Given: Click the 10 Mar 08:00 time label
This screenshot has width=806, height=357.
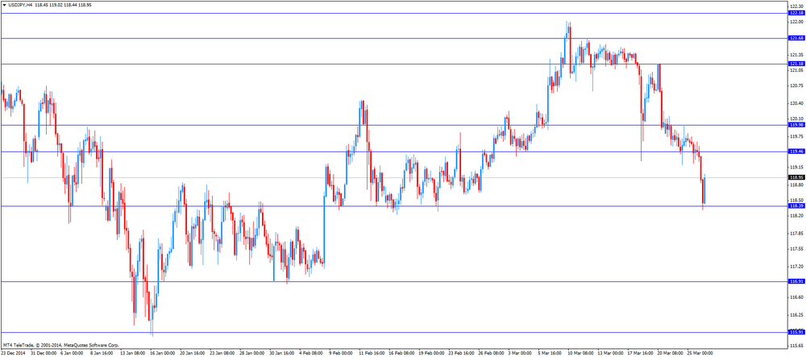Looking at the screenshot, I should pyautogui.click(x=580, y=354).
